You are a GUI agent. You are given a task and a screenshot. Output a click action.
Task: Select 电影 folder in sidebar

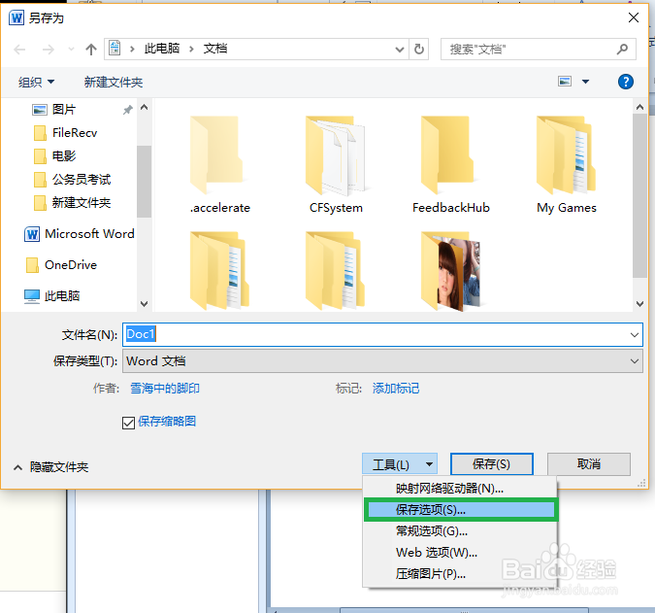point(54,156)
